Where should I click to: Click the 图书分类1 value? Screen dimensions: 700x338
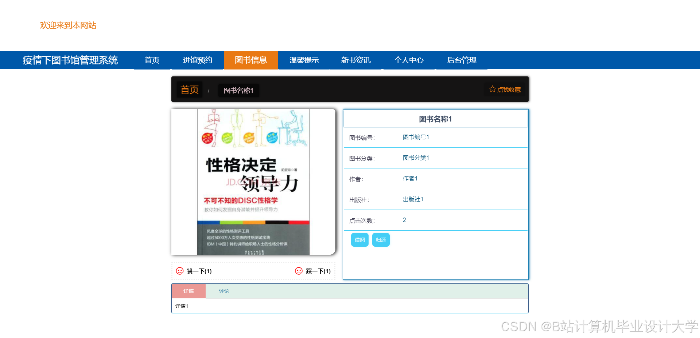416,158
